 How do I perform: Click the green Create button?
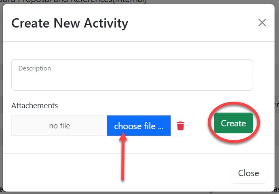pyautogui.click(x=233, y=123)
